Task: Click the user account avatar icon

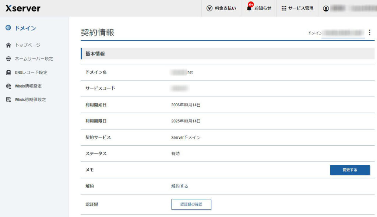Action: pyautogui.click(x=326, y=8)
